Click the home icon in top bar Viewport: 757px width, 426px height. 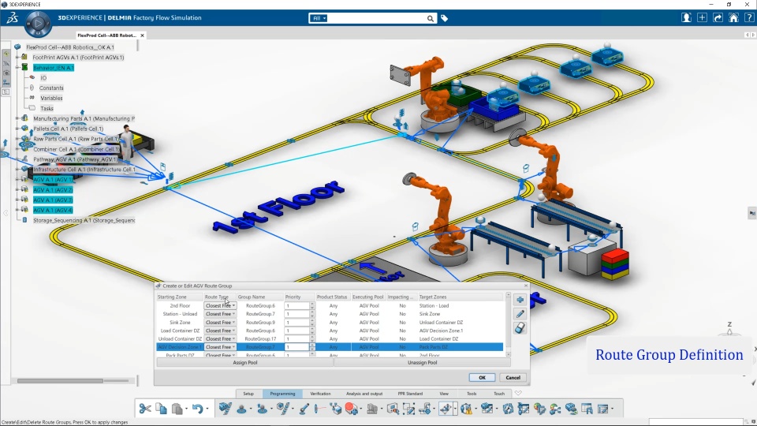pos(733,18)
